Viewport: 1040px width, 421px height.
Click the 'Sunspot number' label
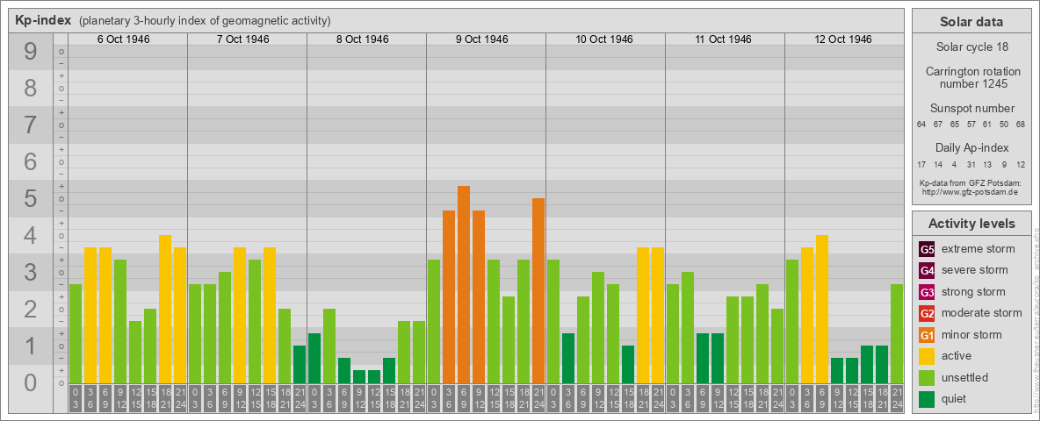coord(971,109)
